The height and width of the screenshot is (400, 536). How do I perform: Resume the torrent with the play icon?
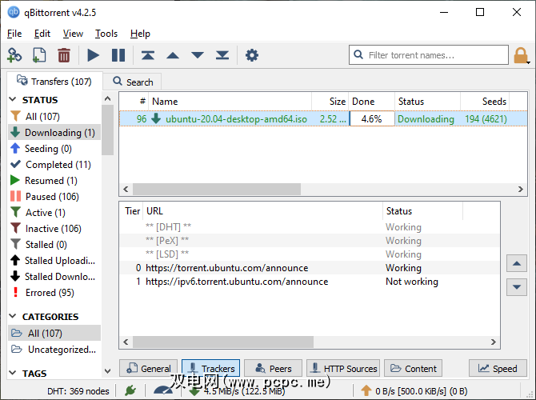pyautogui.click(x=94, y=55)
